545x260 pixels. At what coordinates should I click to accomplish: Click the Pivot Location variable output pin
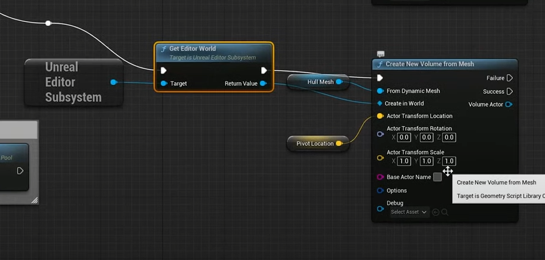pyautogui.click(x=339, y=143)
